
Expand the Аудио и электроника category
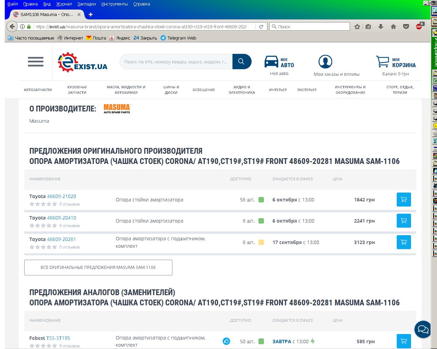pos(242,90)
